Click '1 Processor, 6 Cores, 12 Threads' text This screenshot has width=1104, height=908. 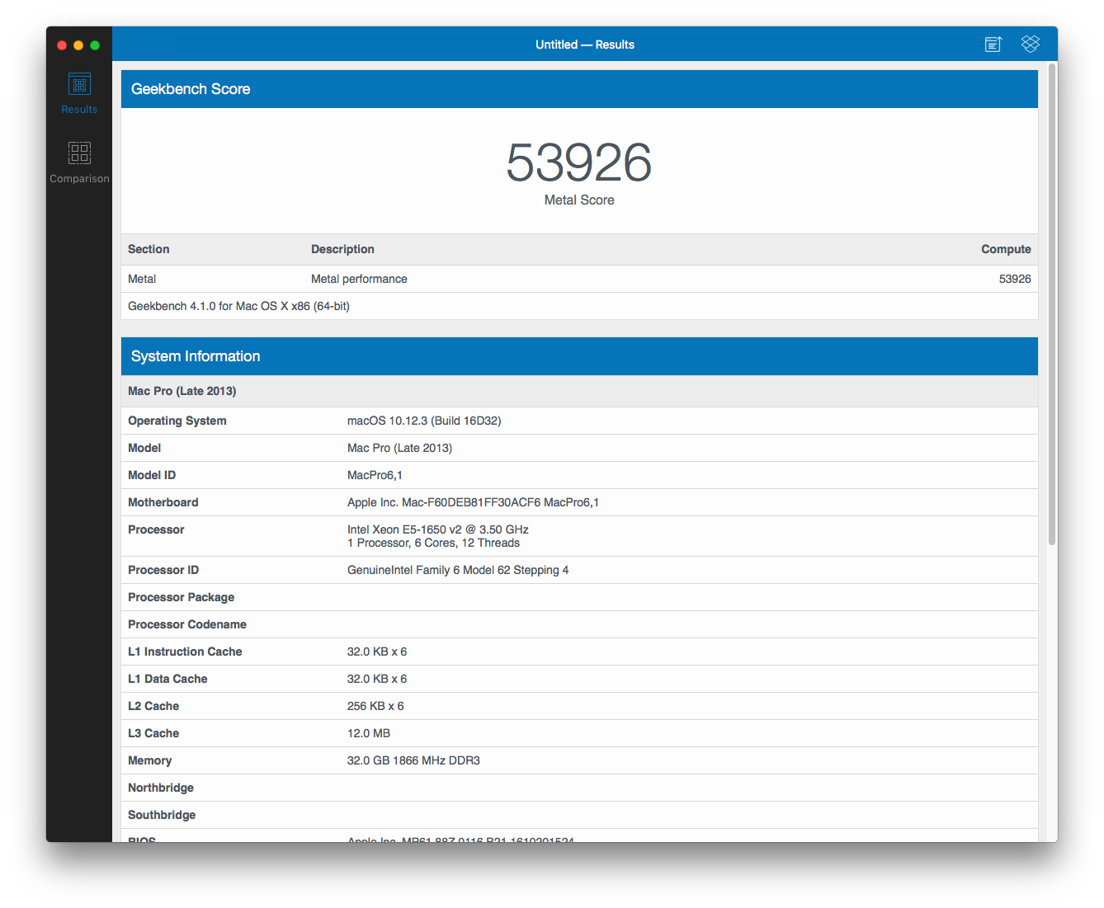coord(433,543)
